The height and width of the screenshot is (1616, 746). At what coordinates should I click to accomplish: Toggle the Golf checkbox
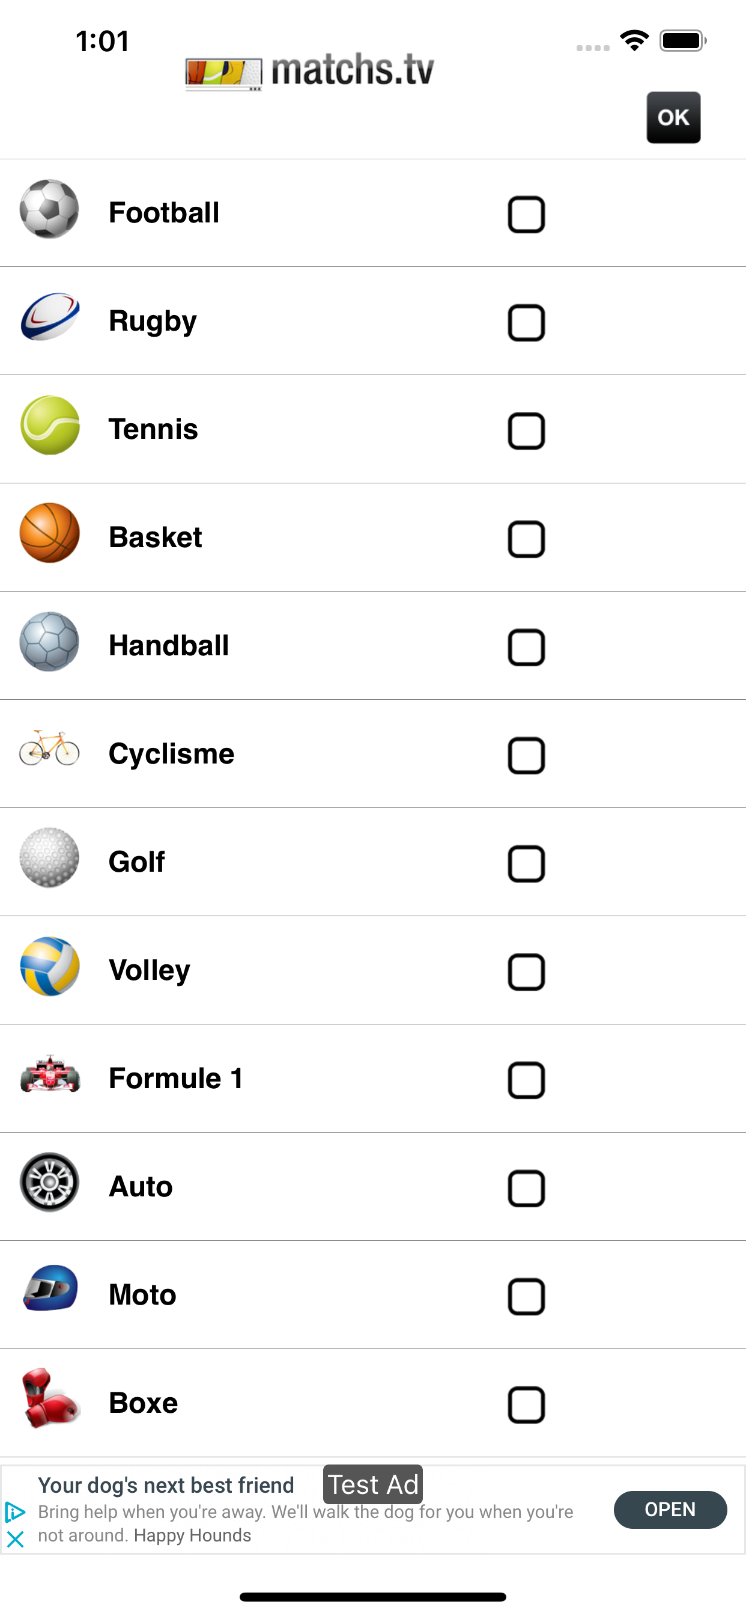tap(526, 864)
